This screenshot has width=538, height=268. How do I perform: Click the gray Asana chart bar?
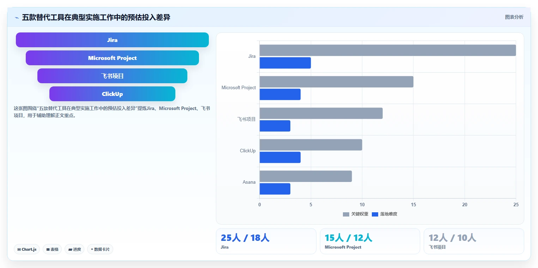pyautogui.click(x=306, y=176)
